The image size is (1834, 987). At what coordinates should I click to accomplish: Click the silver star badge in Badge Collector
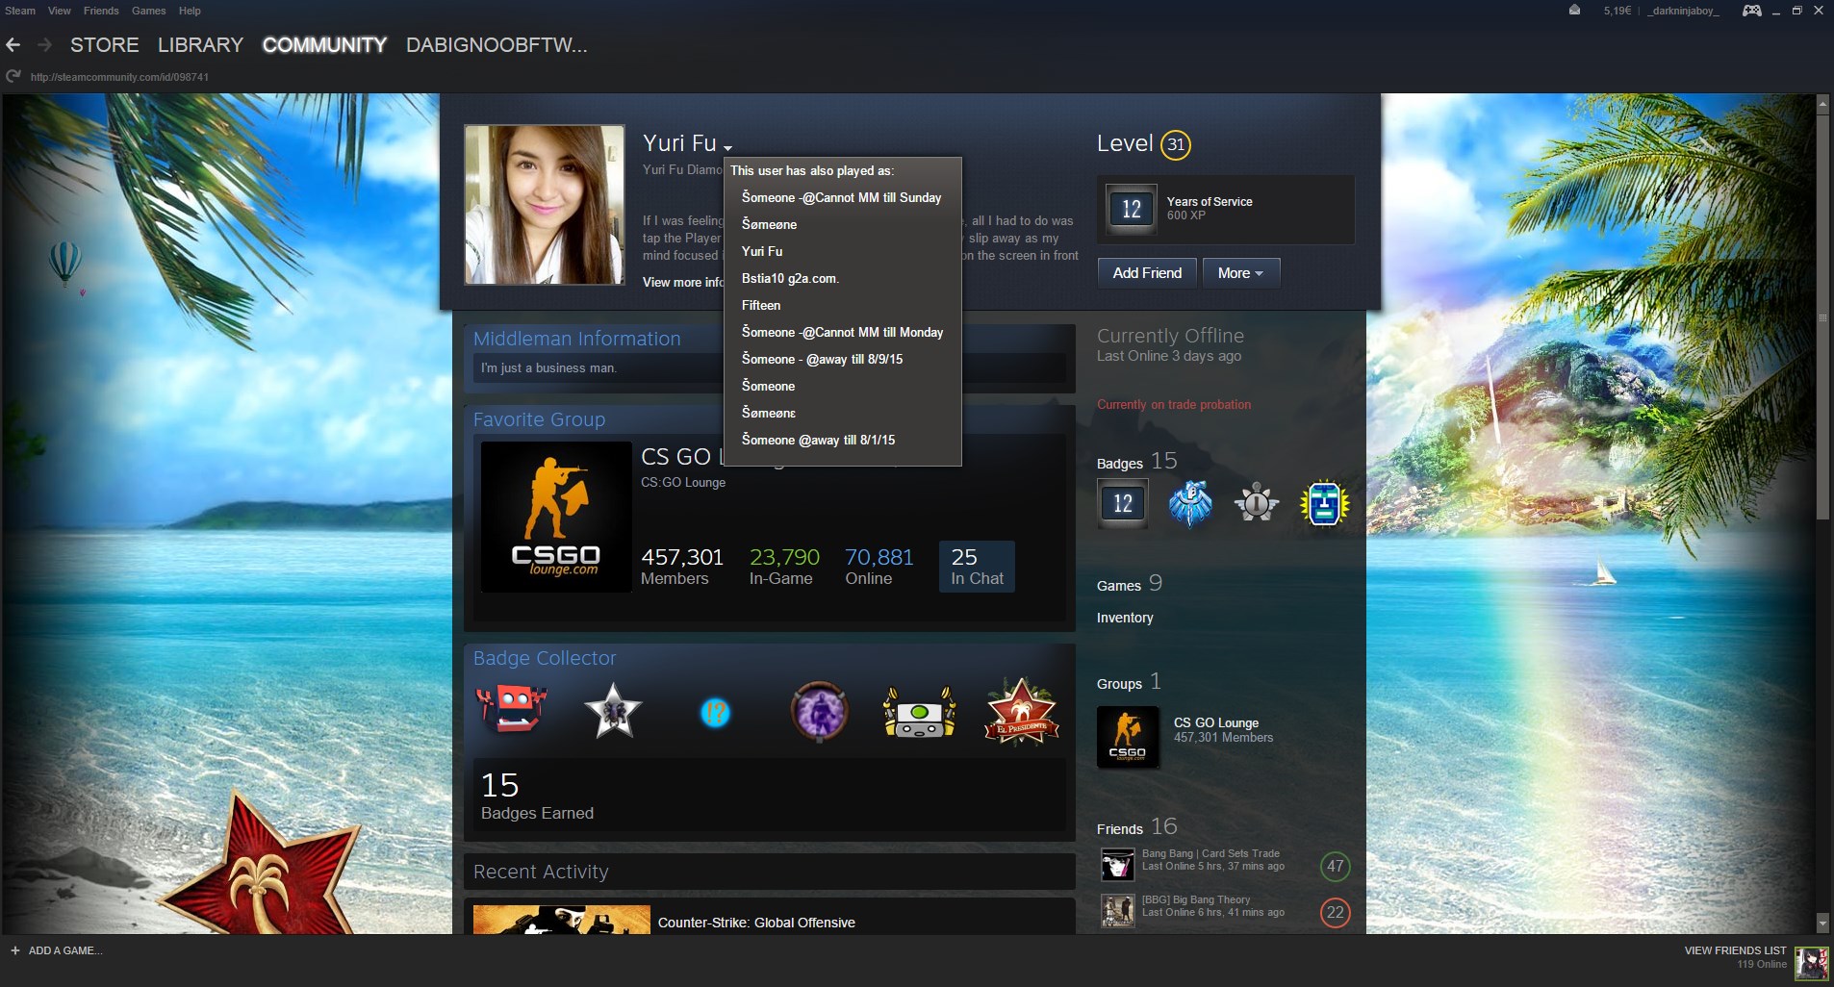click(x=613, y=711)
